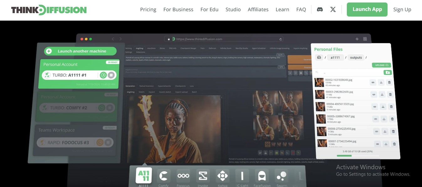Download 00006-2734225493.jpg
Viewport: 422px width, 187px height.
[x=385, y=131]
